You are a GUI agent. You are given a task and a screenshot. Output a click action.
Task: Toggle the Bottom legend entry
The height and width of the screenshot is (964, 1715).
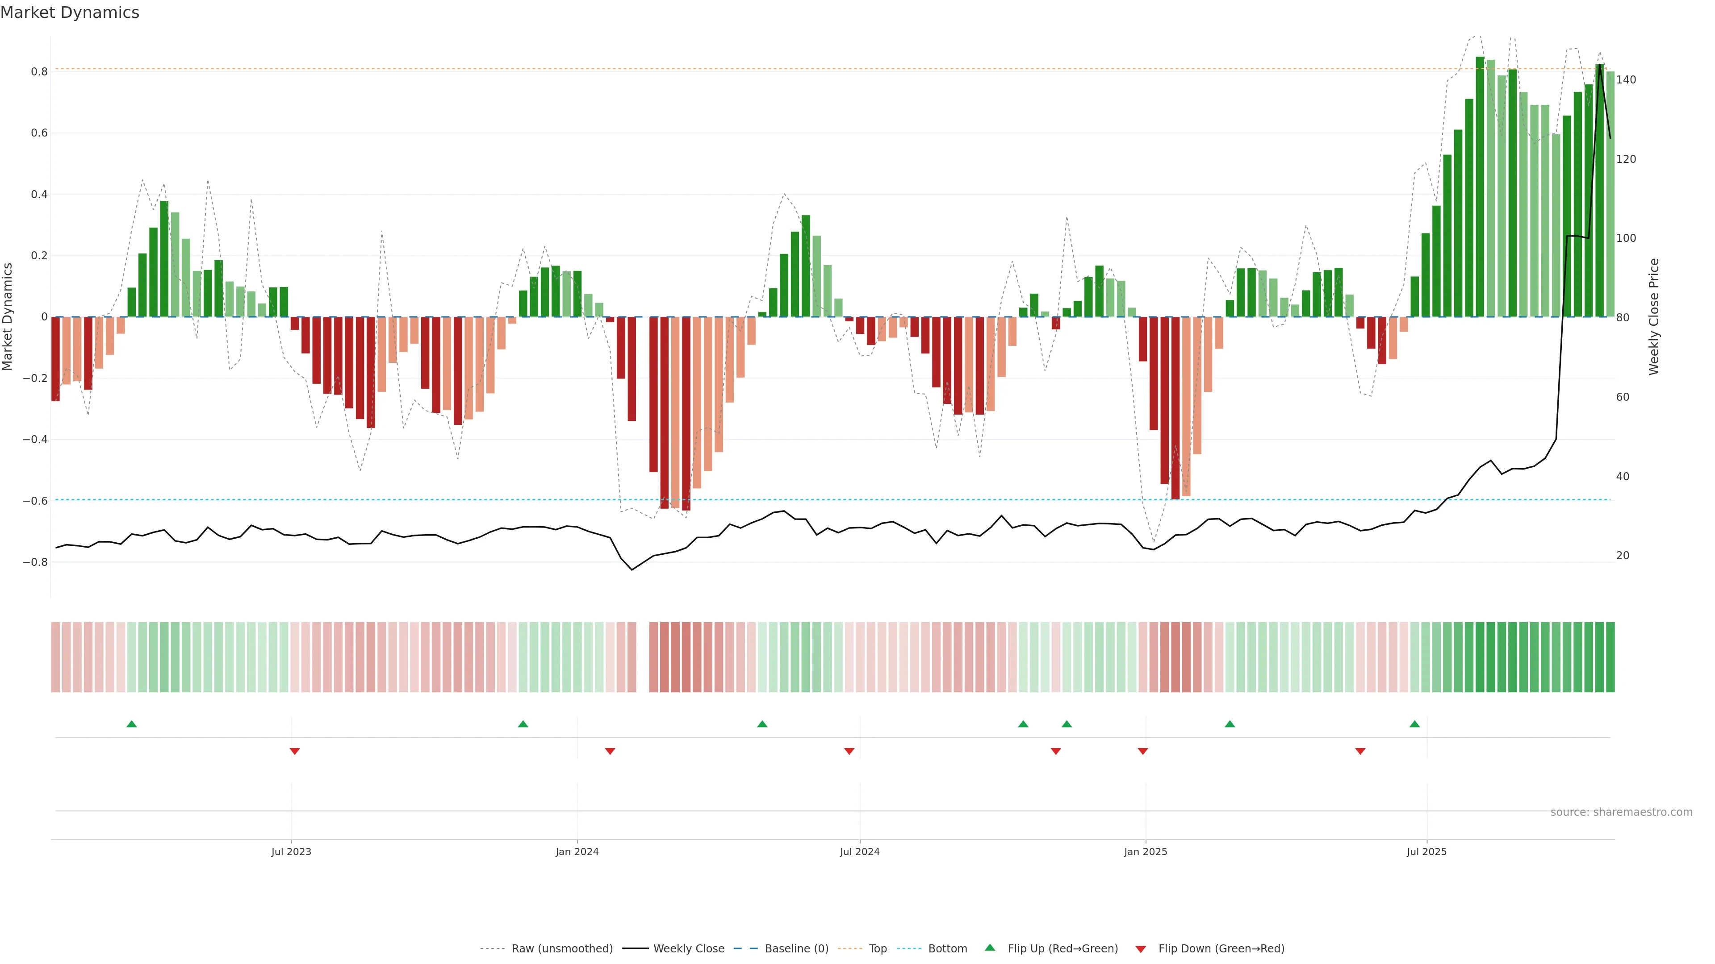pos(947,948)
